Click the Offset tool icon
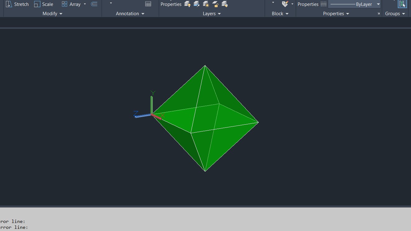 (94, 4)
